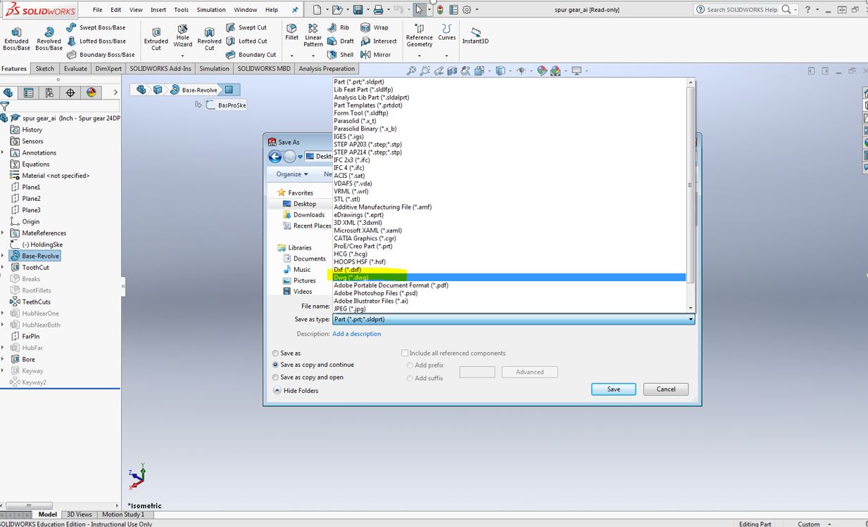Expand the Hole Wizard dropdown arrow
Image resolution: width=868 pixels, height=527 pixels.
coord(182,56)
